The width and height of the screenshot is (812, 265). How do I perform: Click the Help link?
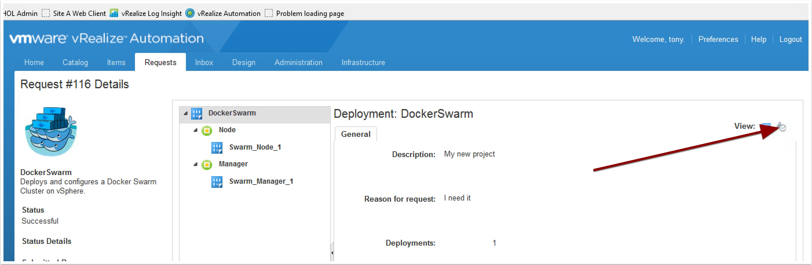758,39
